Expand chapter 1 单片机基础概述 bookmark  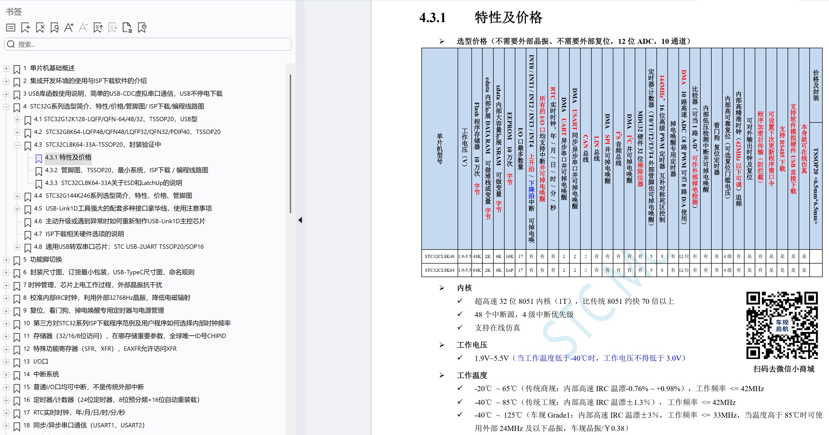(6, 69)
